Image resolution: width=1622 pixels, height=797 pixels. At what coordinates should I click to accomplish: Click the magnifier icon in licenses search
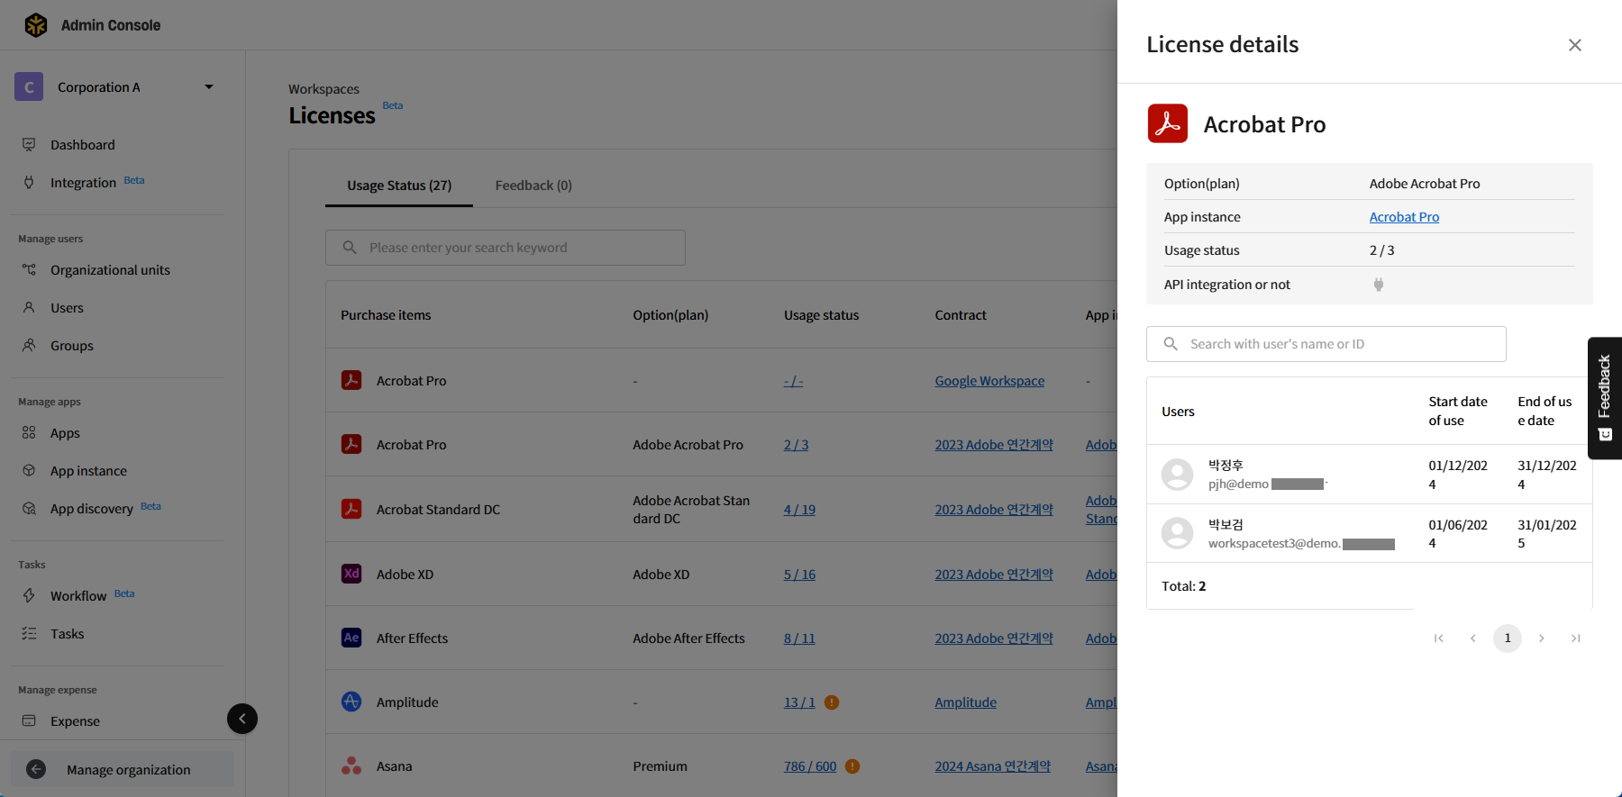tap(350, 247)
